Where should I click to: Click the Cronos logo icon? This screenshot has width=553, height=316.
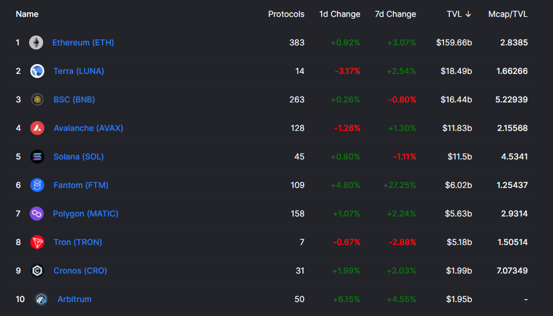point(37,271)
